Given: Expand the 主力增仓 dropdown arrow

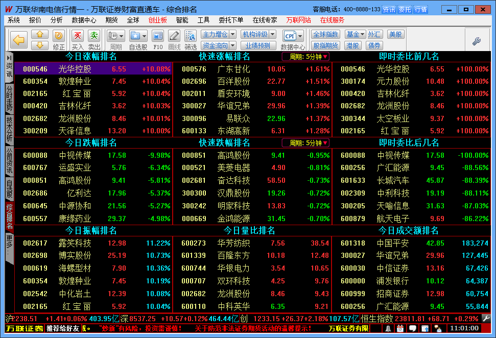Looking at the screenshot, I should [232, 34].
